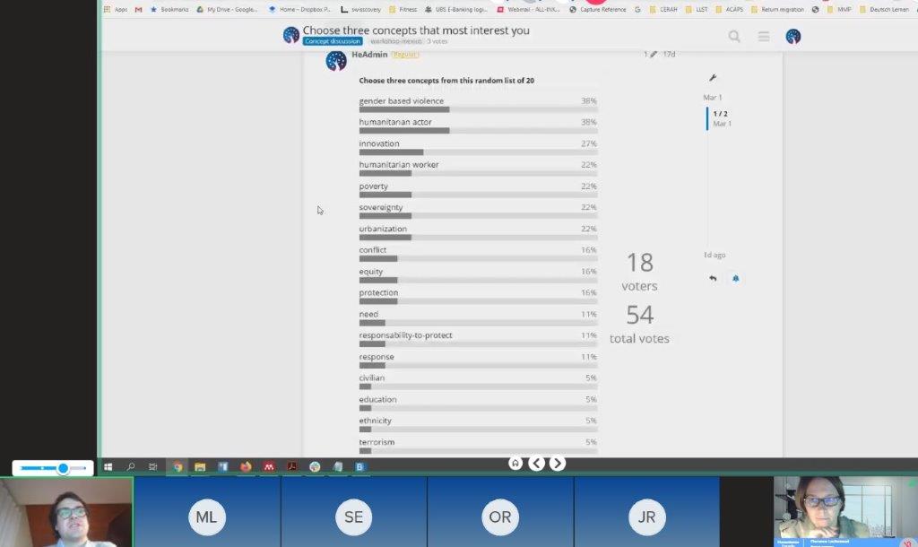Click the reply arrow icon below timeline

pyautogui.click(x=713, y=278)
